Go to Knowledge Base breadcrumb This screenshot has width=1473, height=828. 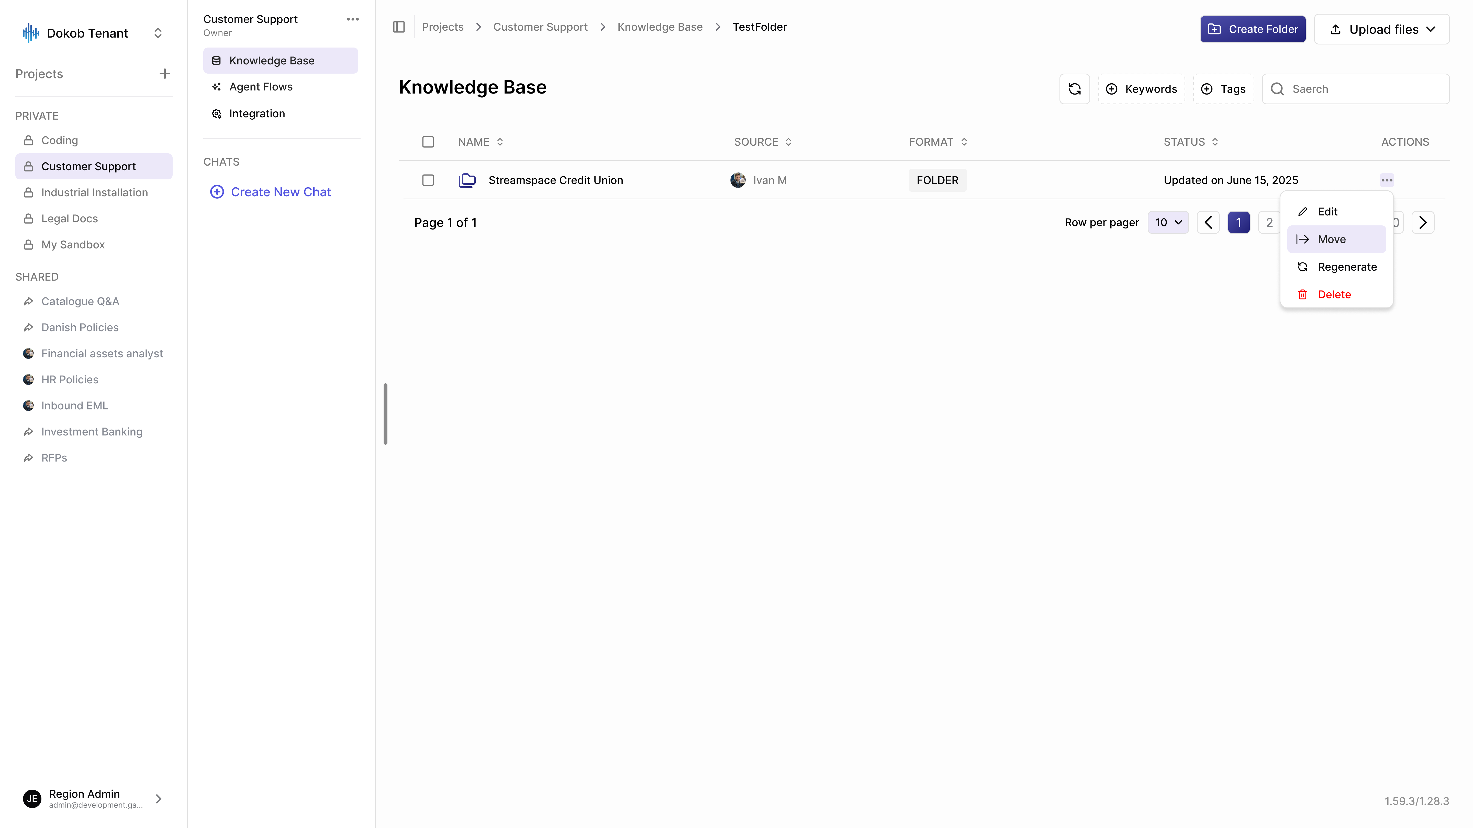pos(660,27)
